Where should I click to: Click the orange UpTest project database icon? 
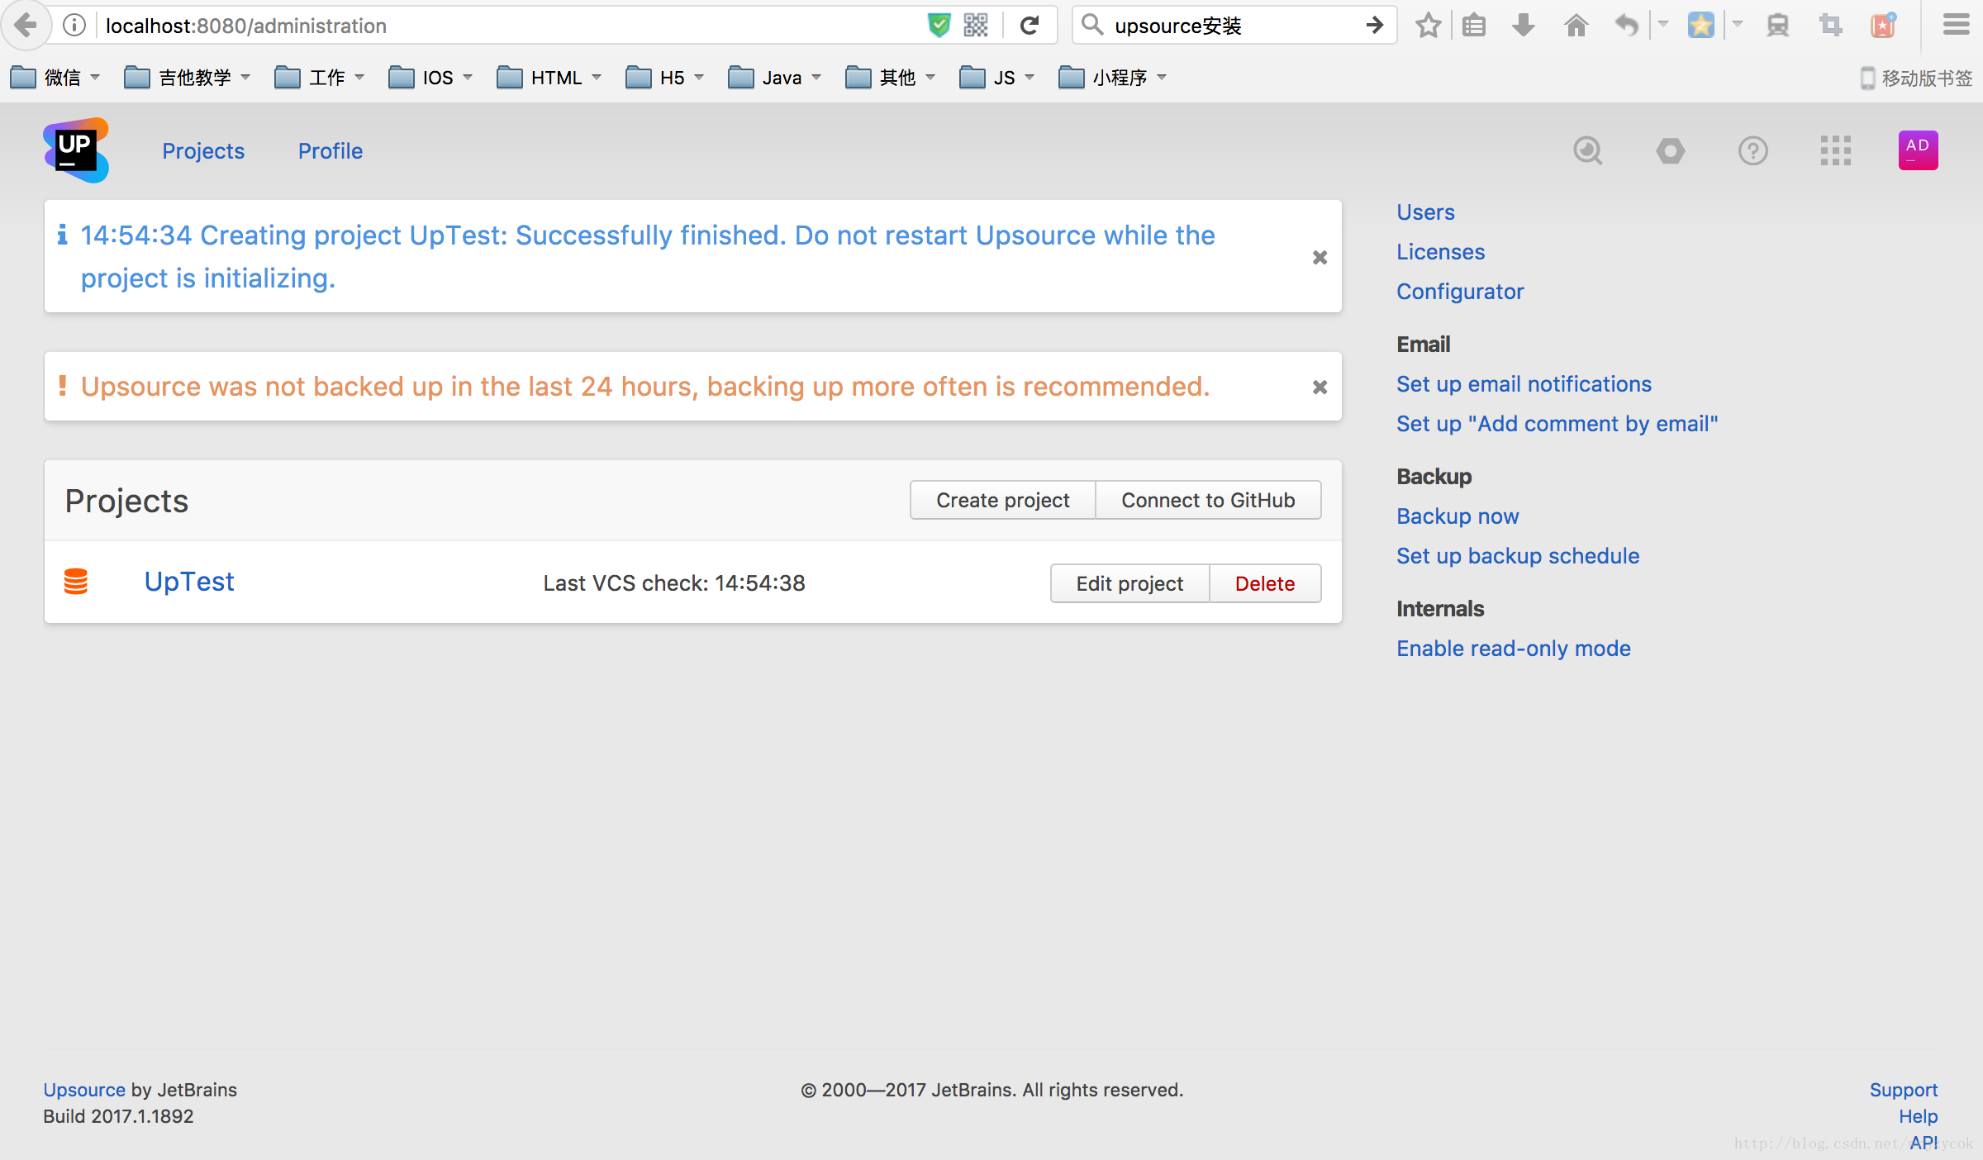click(x=76, y=582)
